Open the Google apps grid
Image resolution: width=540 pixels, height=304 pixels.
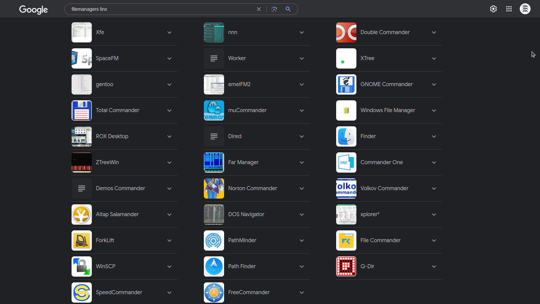coord(509,9)
